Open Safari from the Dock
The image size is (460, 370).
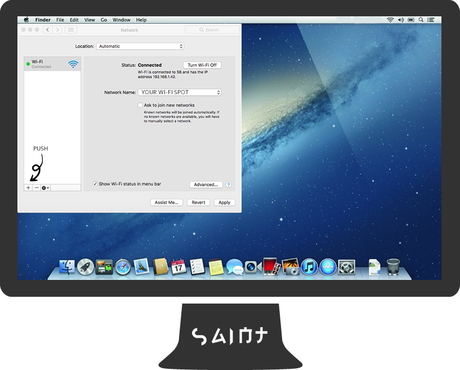(123, 267)
